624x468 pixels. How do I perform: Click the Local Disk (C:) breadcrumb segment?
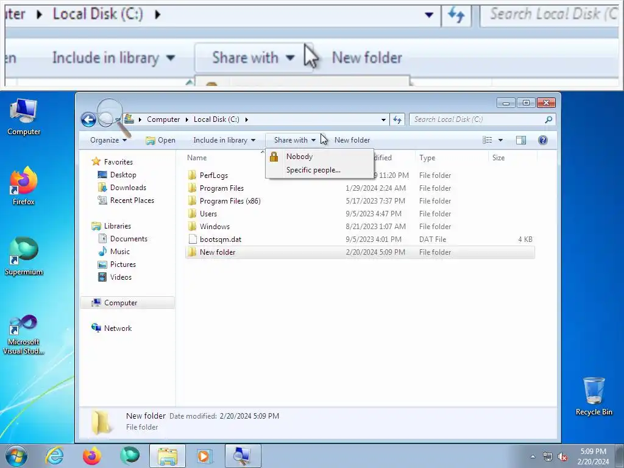pyautogui.click(x=216, y=119)
